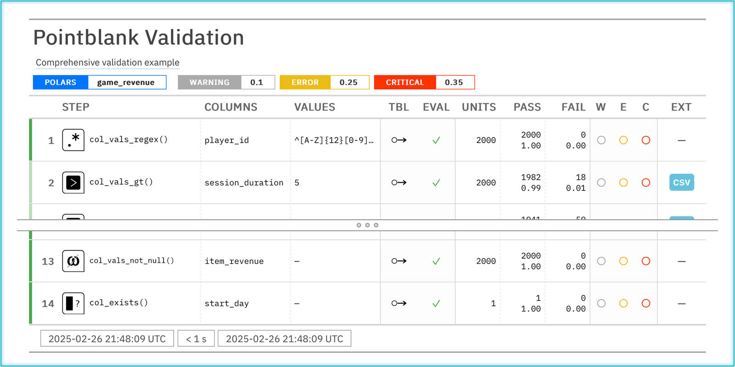Click the TBL arrow icon for step 14
This screenshot has width=735, height=367.
pyautogui.click(x=399, y=303)
